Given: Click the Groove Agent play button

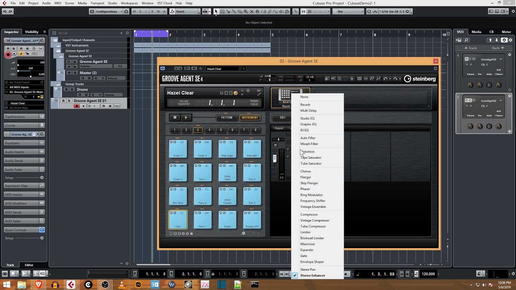Looking at the screenshot, I should point(186,118).
